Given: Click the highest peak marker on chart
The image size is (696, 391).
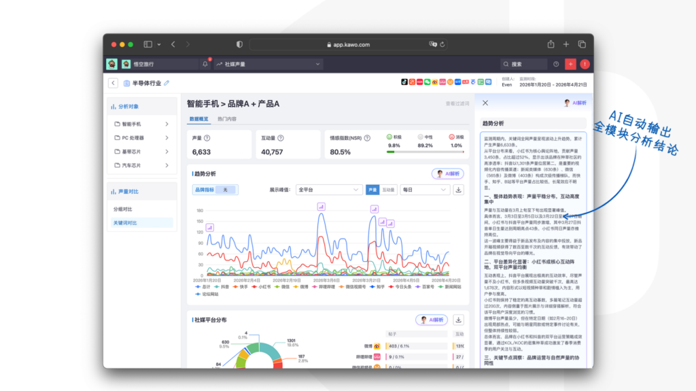Looking at the screenshot, I should [x=321, y=207].
